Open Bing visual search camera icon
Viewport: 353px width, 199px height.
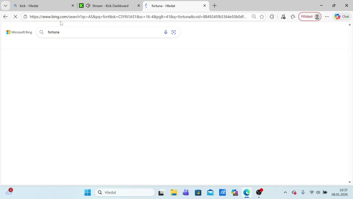point(174,32)
